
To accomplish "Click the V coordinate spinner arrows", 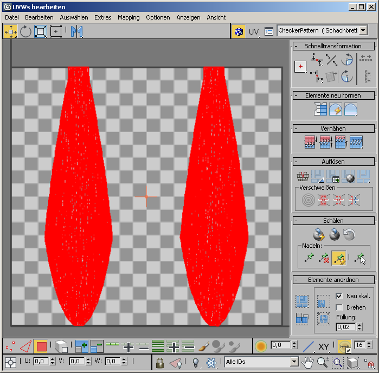I will [88, 362].
